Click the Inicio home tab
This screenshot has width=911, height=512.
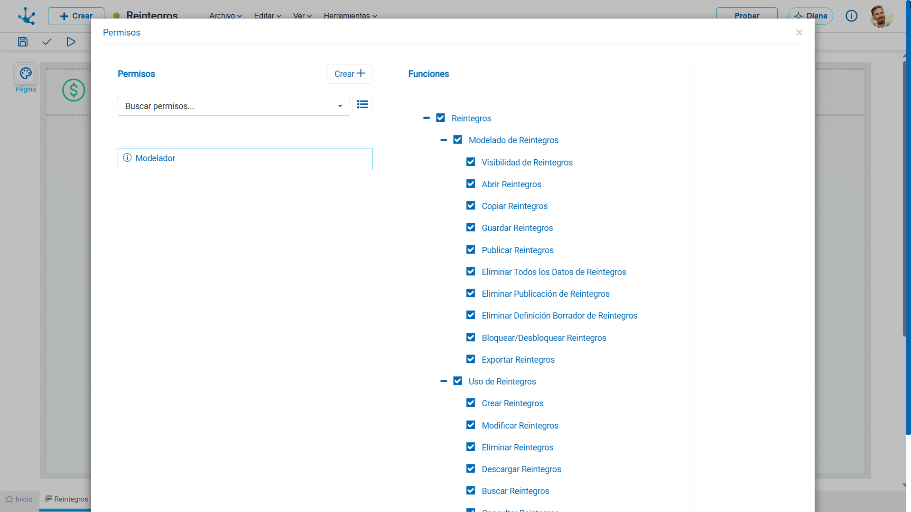click(19, 499)
